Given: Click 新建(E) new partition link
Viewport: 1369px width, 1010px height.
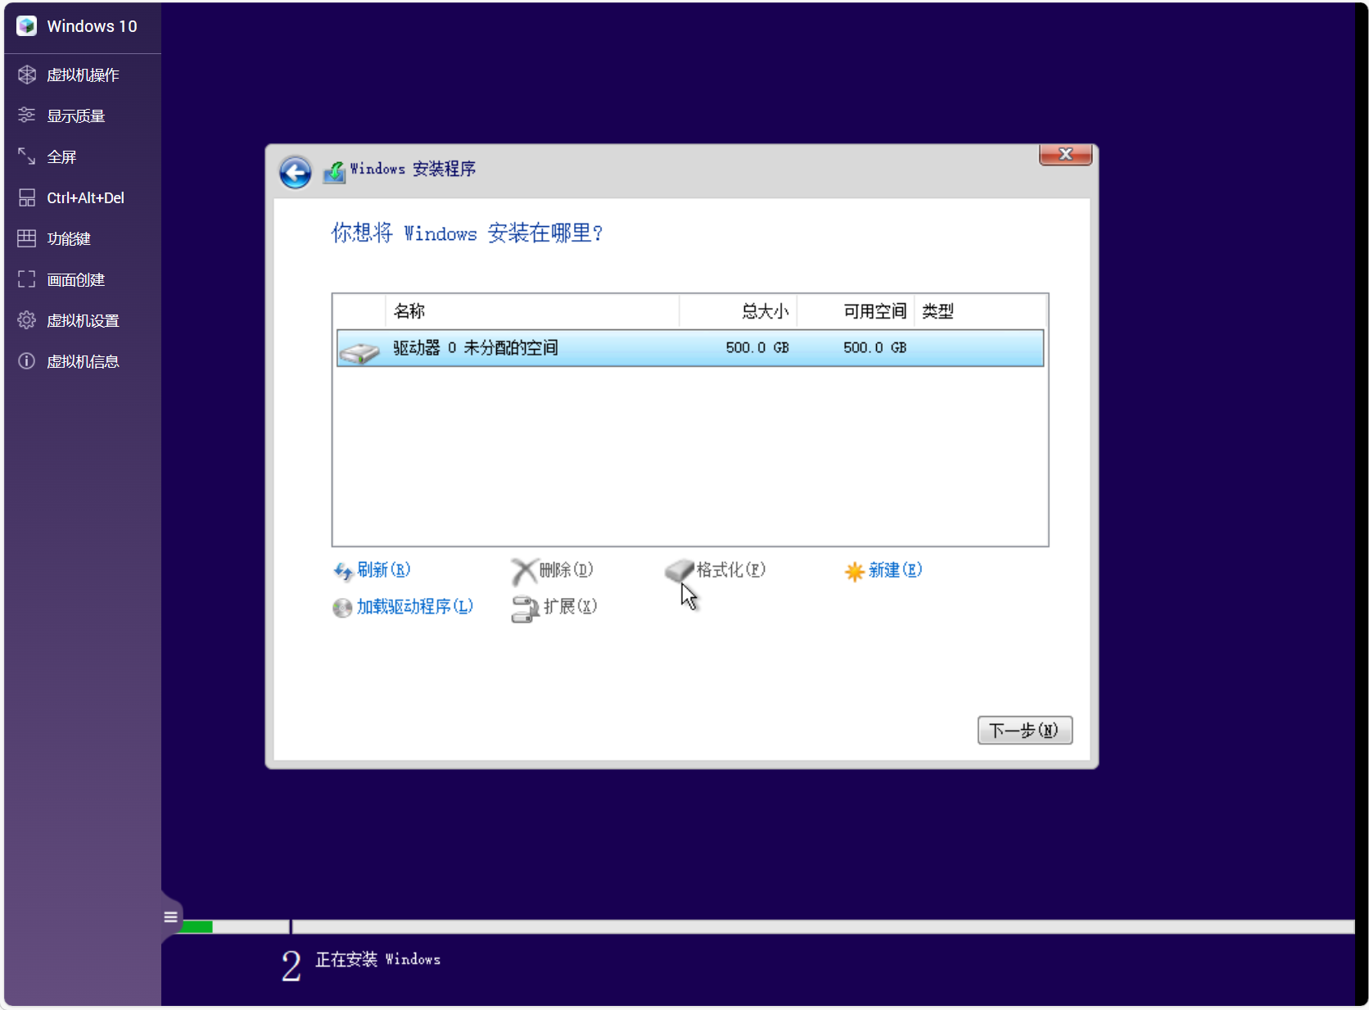Looking at the screenshot, I should point(895,569).
